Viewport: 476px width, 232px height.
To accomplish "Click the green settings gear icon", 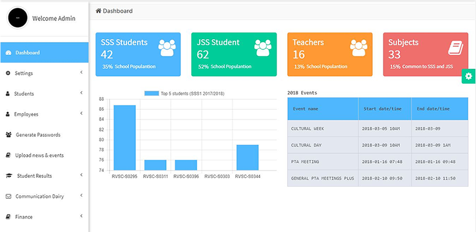I will click(x=468, y=76).
